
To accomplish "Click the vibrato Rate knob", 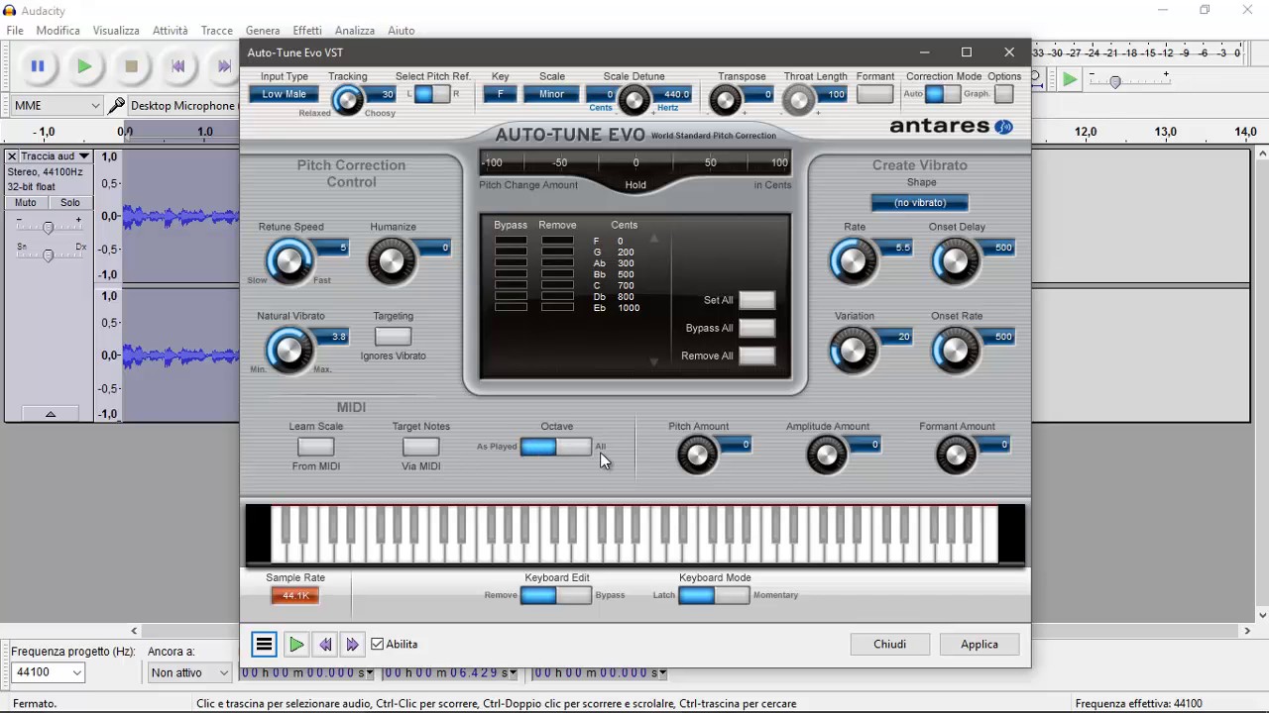I will tap(854, 261).
